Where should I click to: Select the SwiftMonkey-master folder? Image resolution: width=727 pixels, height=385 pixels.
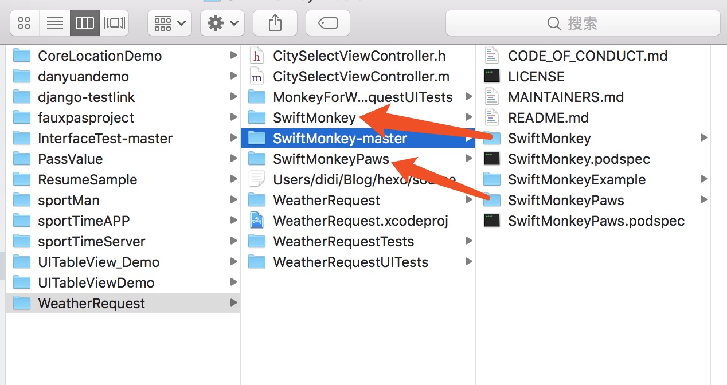[358, 138]
